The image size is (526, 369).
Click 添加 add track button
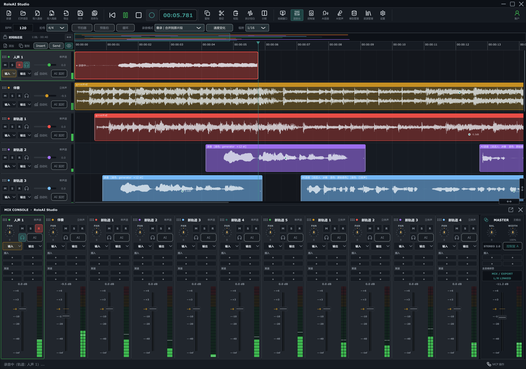9,46
